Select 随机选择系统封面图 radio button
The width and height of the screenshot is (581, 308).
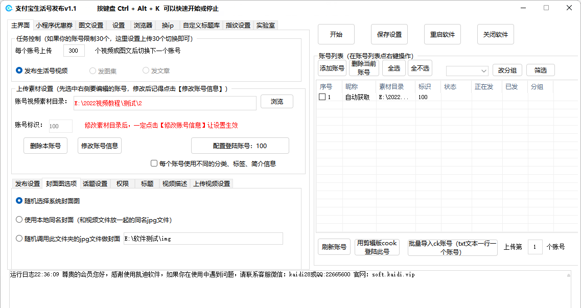pyautogui.click(x=48, y=201)
